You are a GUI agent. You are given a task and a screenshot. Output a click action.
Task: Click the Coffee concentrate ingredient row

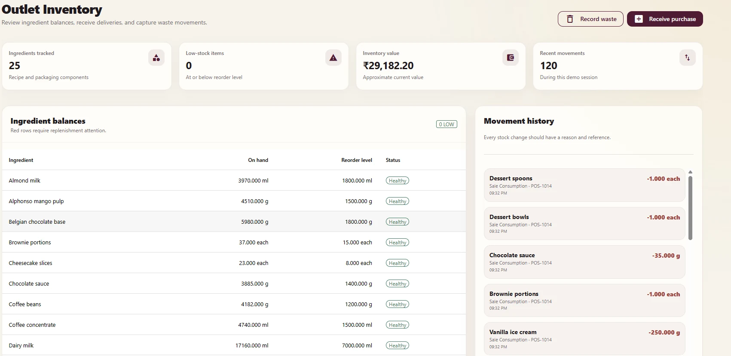click(234, 325)
